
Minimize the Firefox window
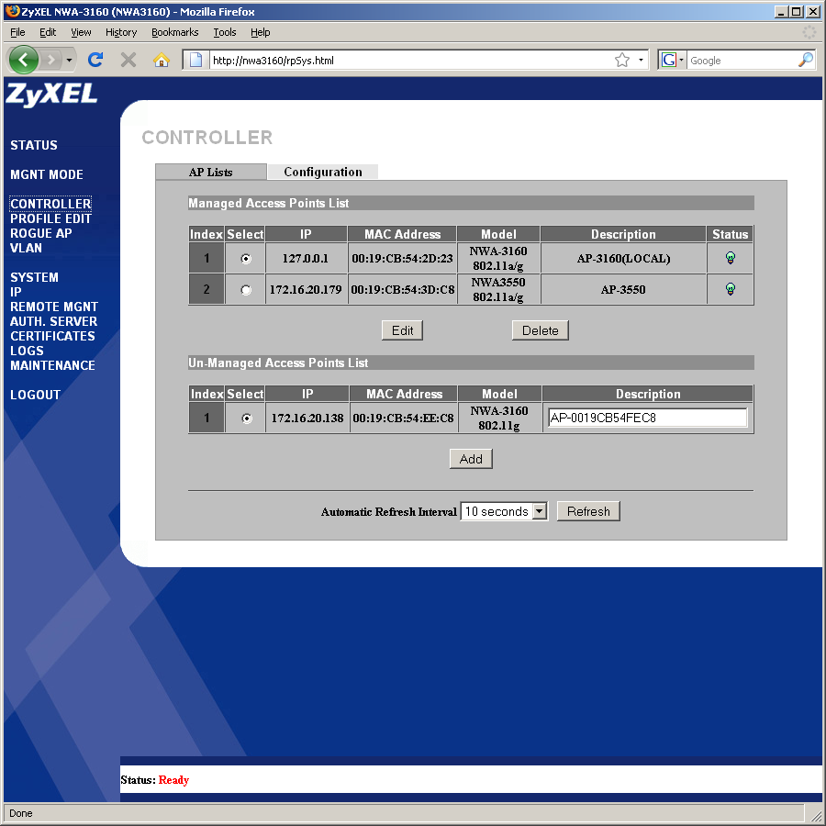tap(781, 11)
